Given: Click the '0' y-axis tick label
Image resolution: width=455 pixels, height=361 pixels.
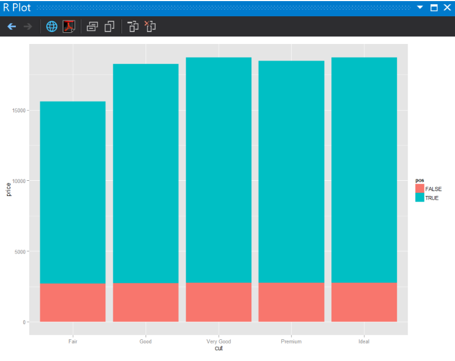Looking at the screenshot, I should 24,322.
